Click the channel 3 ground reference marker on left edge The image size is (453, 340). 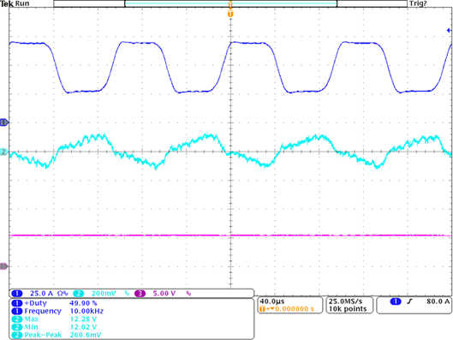[x=3, y=266]
